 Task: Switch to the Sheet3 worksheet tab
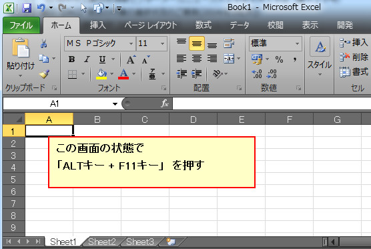(140, 242)
